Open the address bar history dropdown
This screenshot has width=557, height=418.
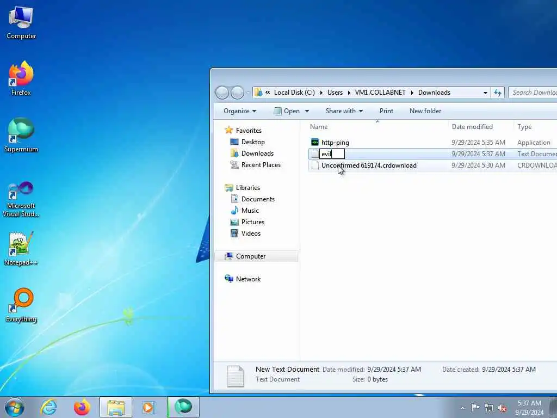(485, 93)
